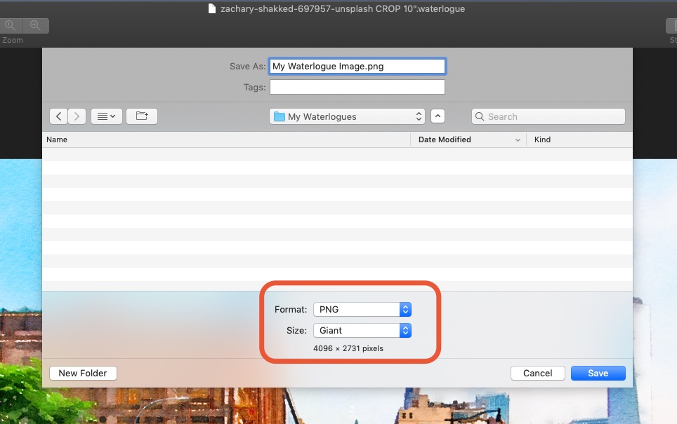Image resolution: width=677 pixels, height=424 pixels.
Task: Open the list view options dropdown
Action: click(107, 116)
